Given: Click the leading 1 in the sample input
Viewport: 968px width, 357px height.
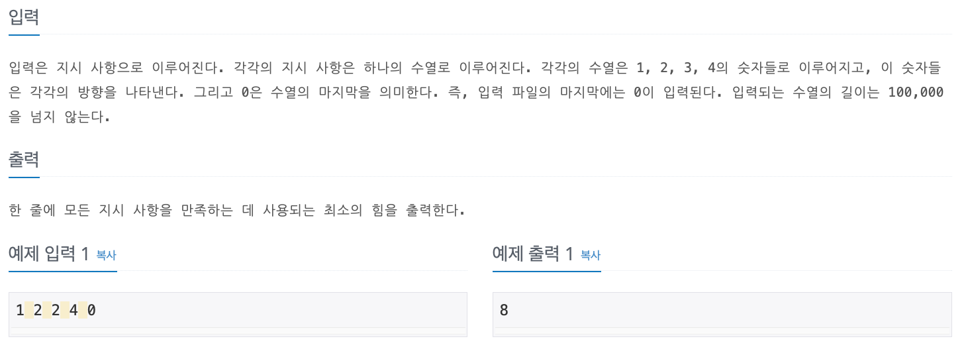Looking at the screenshot, I should (x=19, y=310).
